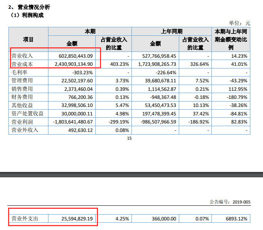Select the 营业外收入 row label
The width and height of the screenshot is (263, 230).
[25, 130]
